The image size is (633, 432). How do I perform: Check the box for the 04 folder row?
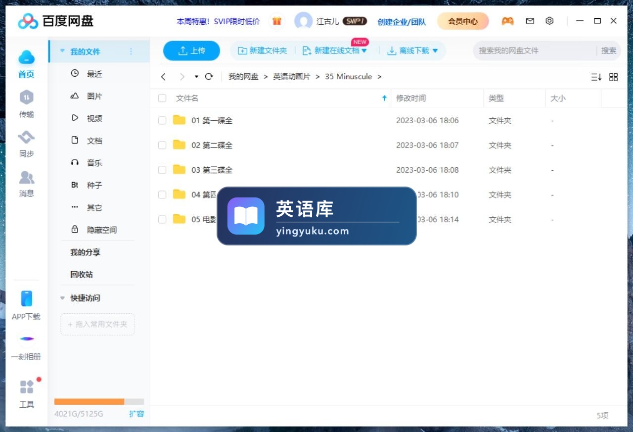tap(162, 194)
